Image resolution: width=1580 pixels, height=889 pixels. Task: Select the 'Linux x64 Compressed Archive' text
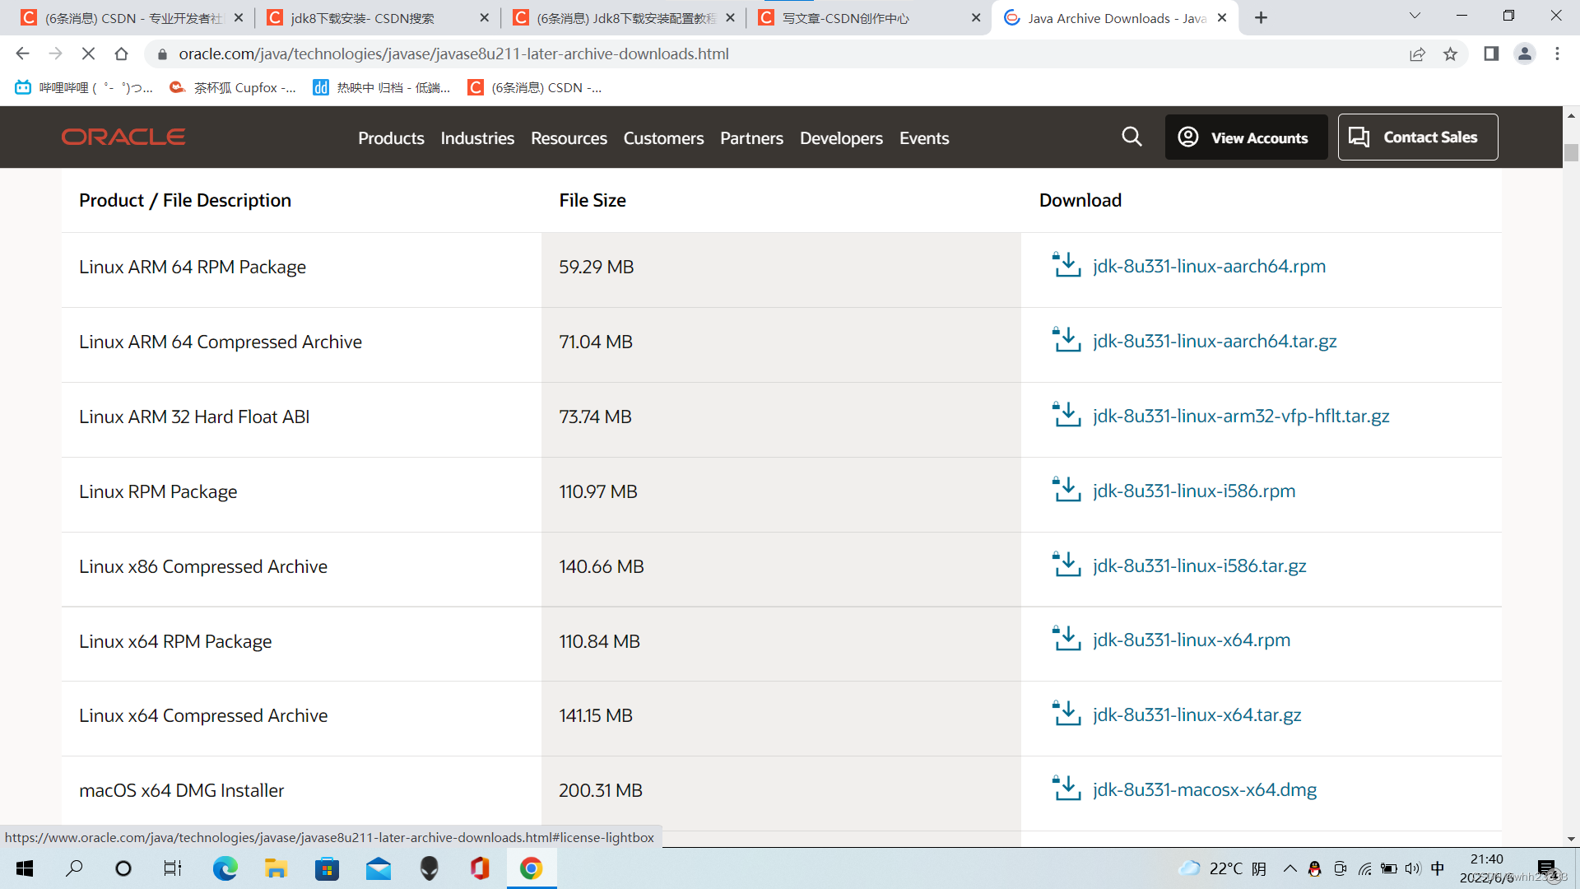click(x=203, y=715)
